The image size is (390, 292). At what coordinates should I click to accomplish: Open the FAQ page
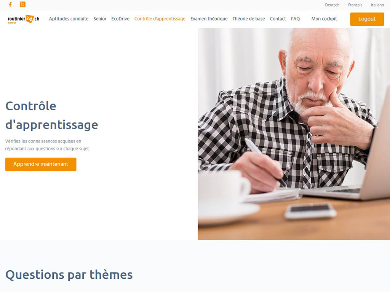click(x=295, y=19)
